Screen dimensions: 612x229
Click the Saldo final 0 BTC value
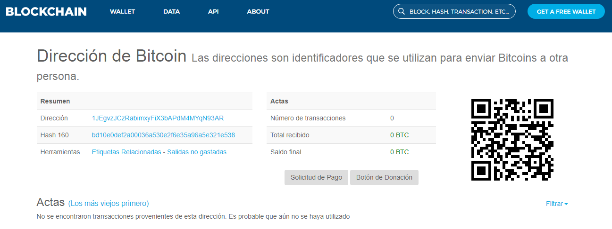pos(399,152)
